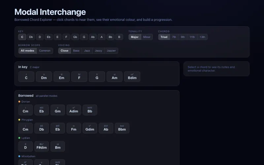This screenshot has height=165, width=264.
Task: Switch key to B
Action: (119, 37)
